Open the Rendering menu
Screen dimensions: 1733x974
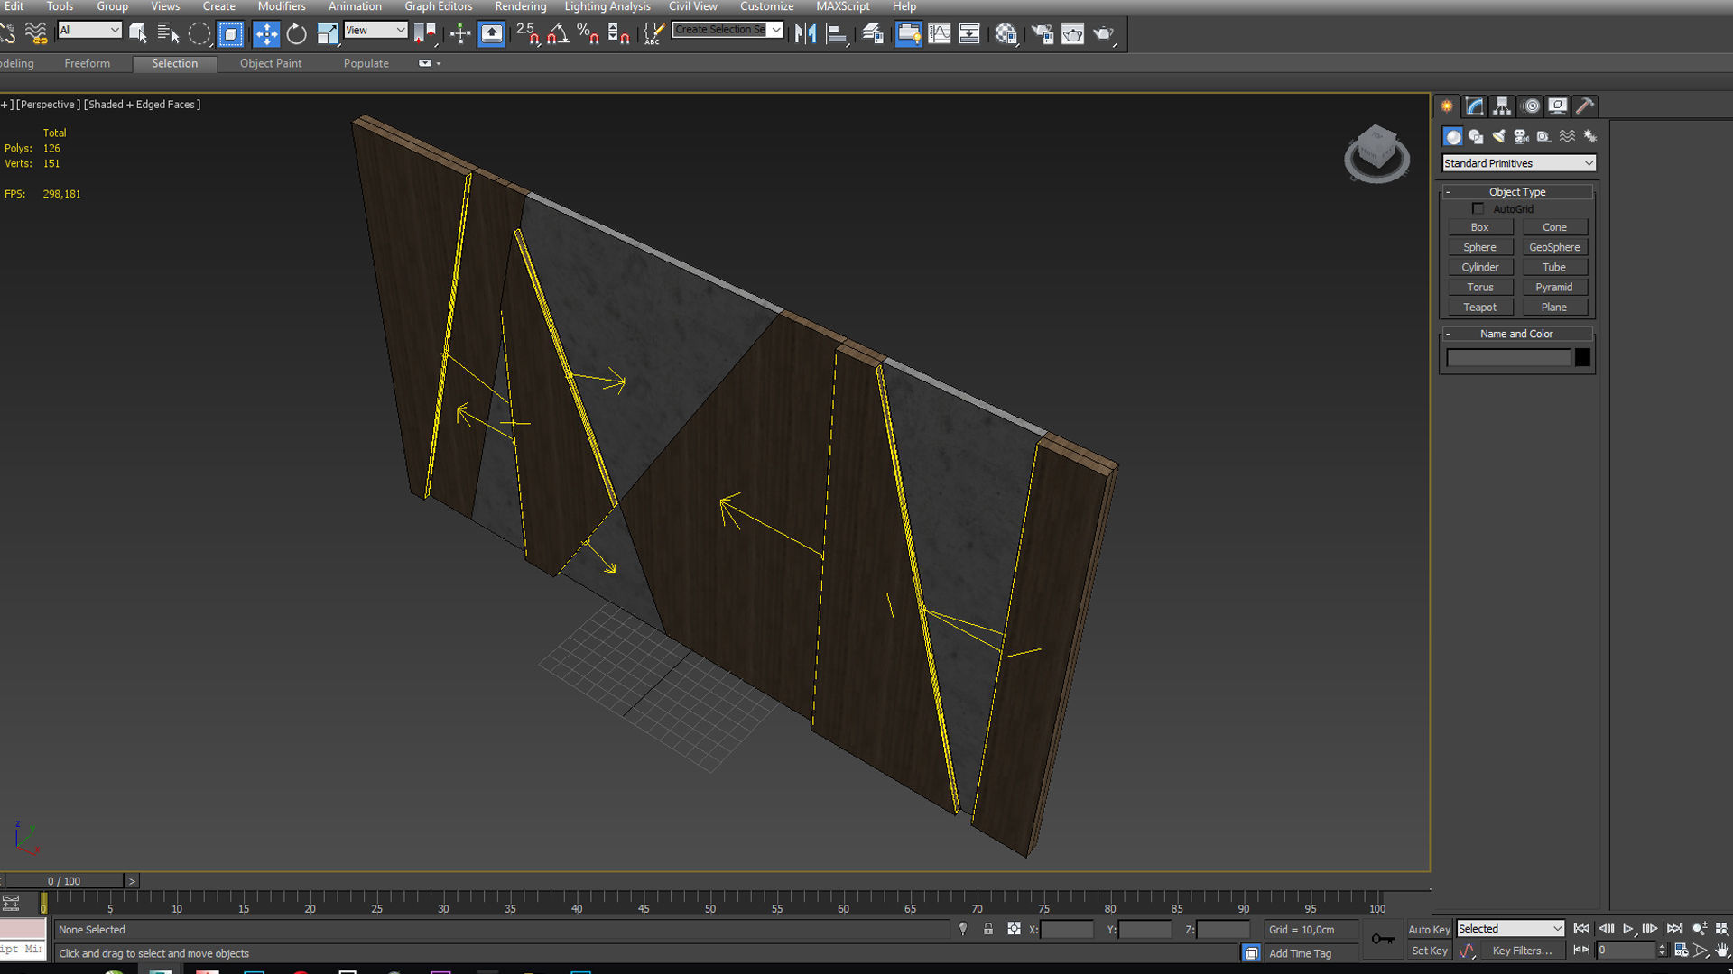(x=521, y=6)
